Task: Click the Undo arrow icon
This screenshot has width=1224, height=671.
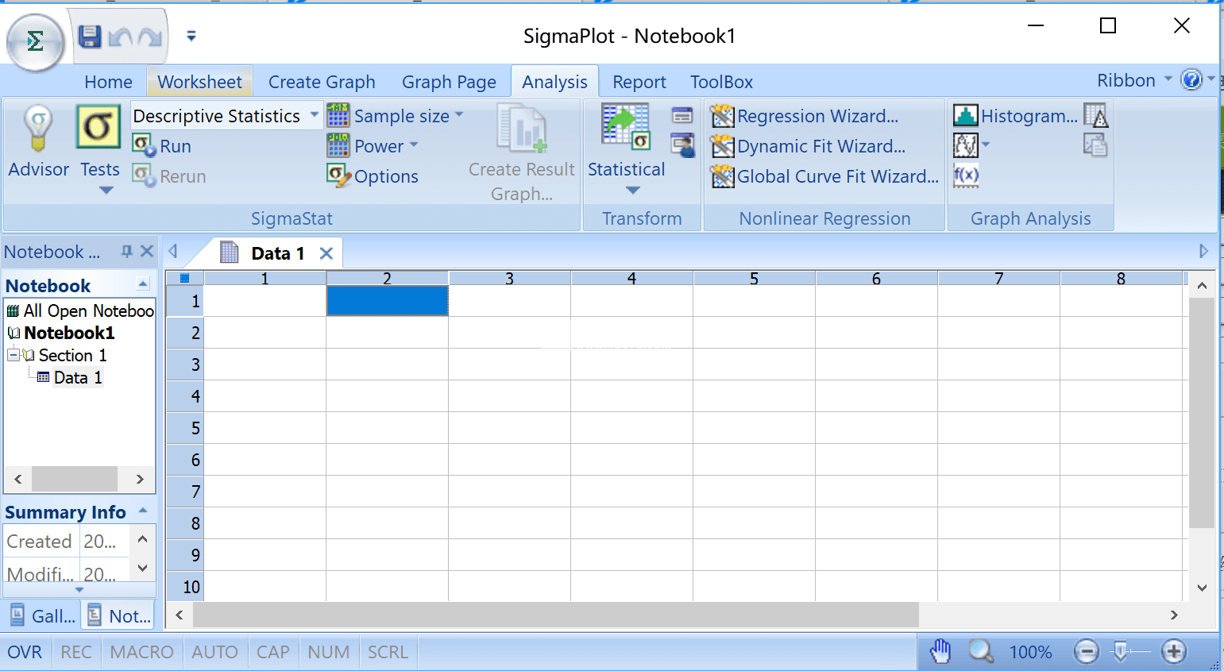Action: tap(120, 37)
